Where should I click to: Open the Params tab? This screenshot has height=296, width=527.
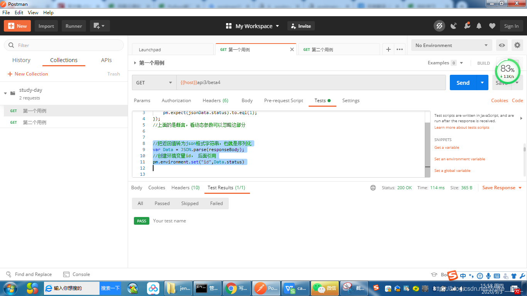click(x=142, y=100)
